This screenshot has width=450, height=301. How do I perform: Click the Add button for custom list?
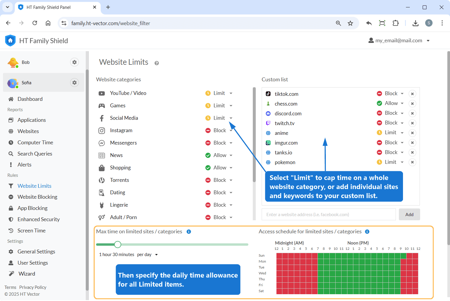[x=409, y=214]
